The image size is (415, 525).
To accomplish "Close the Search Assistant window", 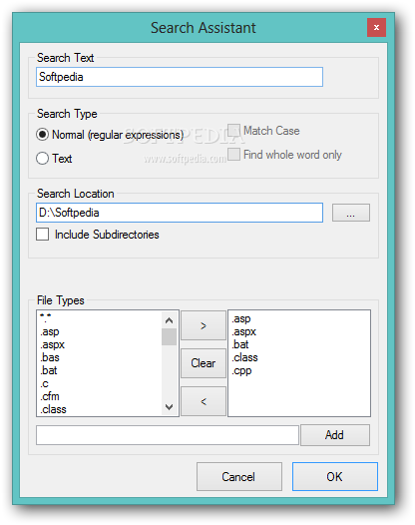I will click(x=376, y=28).
